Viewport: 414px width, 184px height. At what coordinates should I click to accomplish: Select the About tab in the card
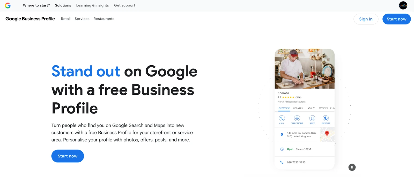coord(311,108)
